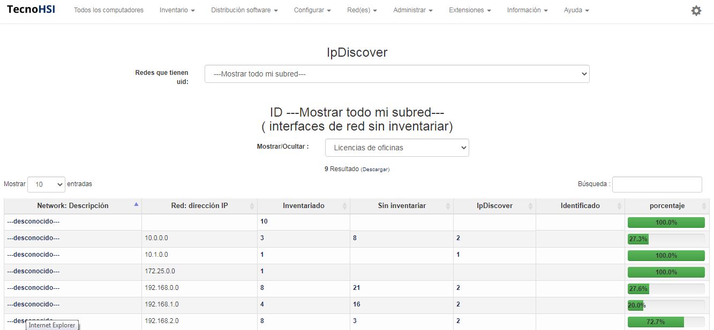Click the Descargar results link
The width and height of the screenshot is (714, 330).
[x=375, y=170]
